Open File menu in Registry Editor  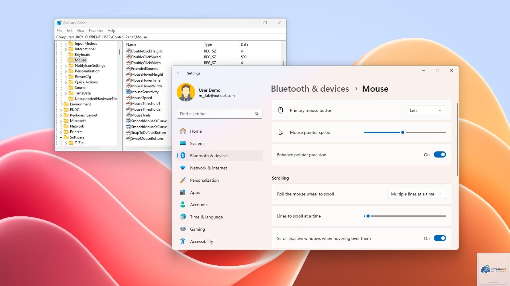click(59, 31)
